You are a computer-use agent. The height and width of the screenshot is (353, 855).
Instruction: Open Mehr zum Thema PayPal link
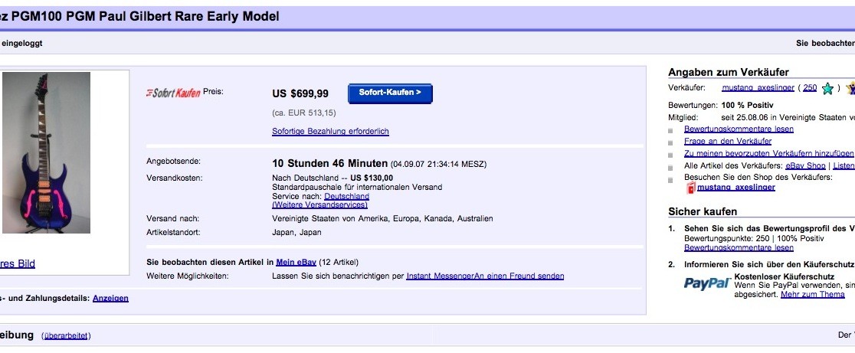tap(812, 294)
